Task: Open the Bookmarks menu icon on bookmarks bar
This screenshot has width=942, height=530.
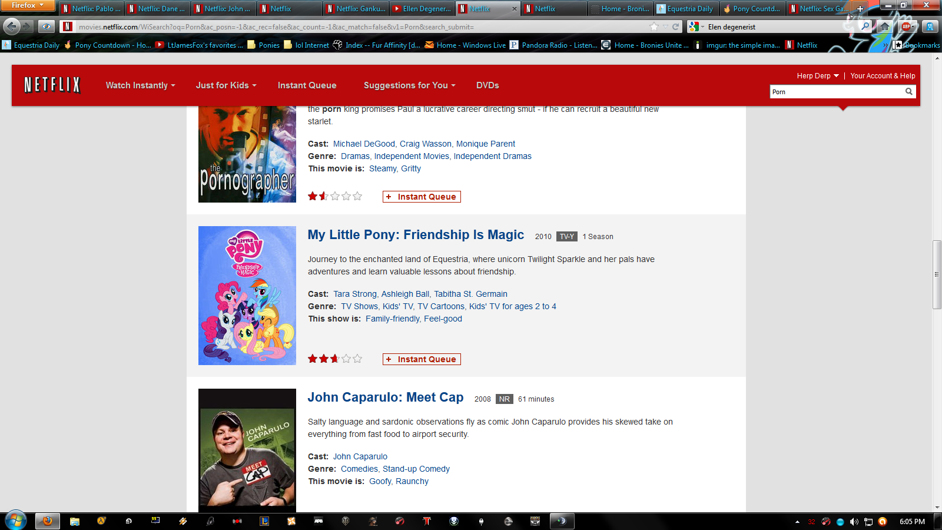Action: coord(898,45)
